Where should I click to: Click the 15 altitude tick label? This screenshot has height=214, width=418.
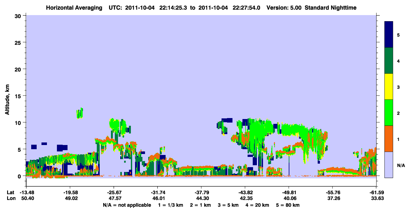(19, 96)
